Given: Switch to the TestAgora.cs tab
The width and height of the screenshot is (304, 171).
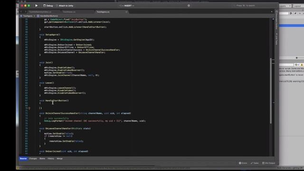Looking at the screenshot, I should [103, 12].
